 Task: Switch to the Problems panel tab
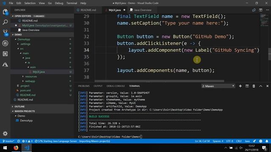[x=84, y=86]
